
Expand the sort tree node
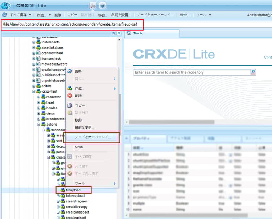tap(48, 141)
